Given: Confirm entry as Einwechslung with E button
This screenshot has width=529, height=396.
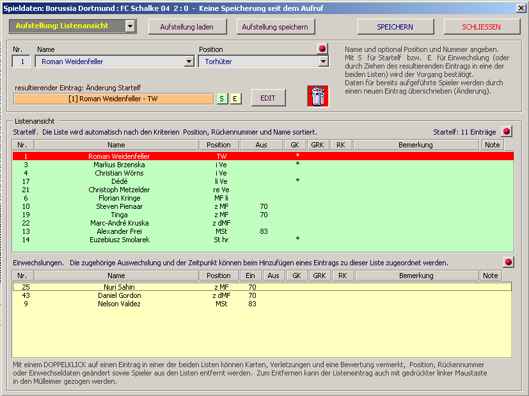Looking at the screenshot, I should pos(235,99).
